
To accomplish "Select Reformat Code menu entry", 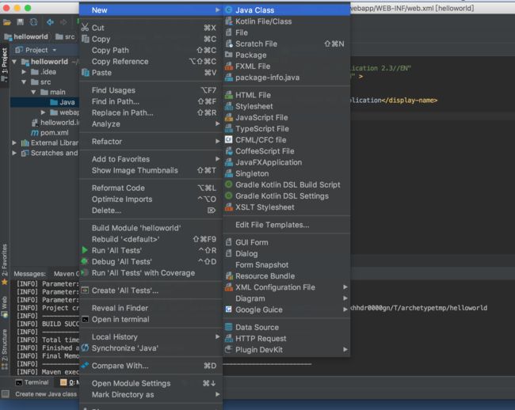I will pyautogui.click(x=151, y=188).
